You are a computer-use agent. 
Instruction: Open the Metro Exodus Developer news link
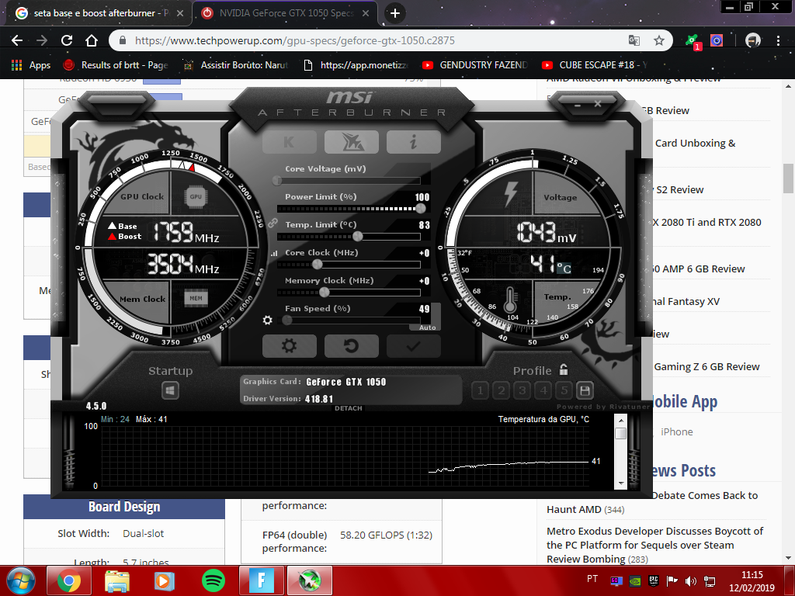click(654, 545)
